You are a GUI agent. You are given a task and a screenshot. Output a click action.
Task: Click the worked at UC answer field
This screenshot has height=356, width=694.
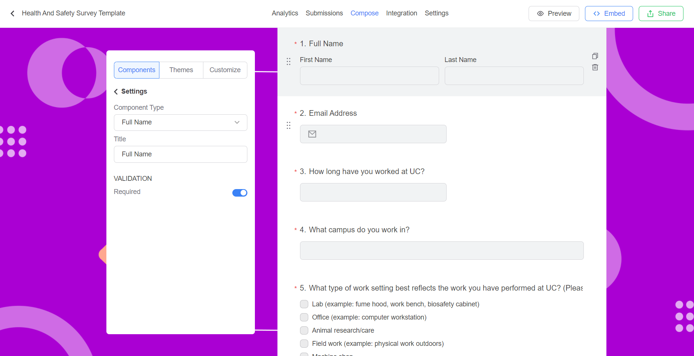coord(373,192)
